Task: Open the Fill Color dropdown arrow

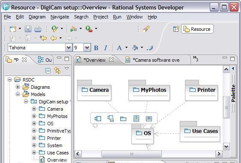Action: [x=142, y=48]
